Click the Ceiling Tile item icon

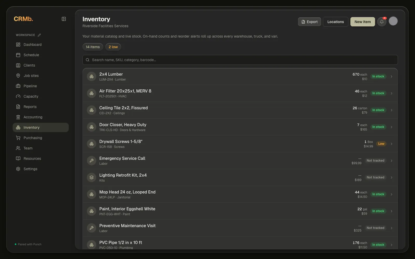(92, 110)
